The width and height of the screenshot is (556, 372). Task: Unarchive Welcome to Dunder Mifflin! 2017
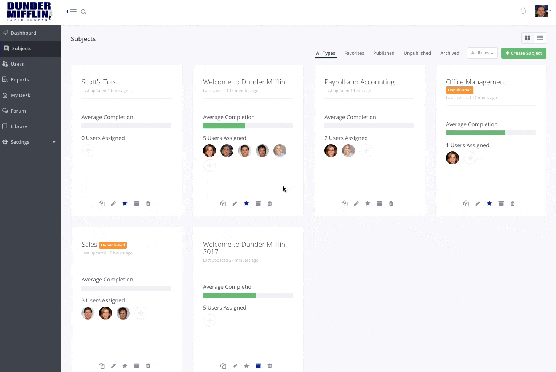[x=258, y=366]
